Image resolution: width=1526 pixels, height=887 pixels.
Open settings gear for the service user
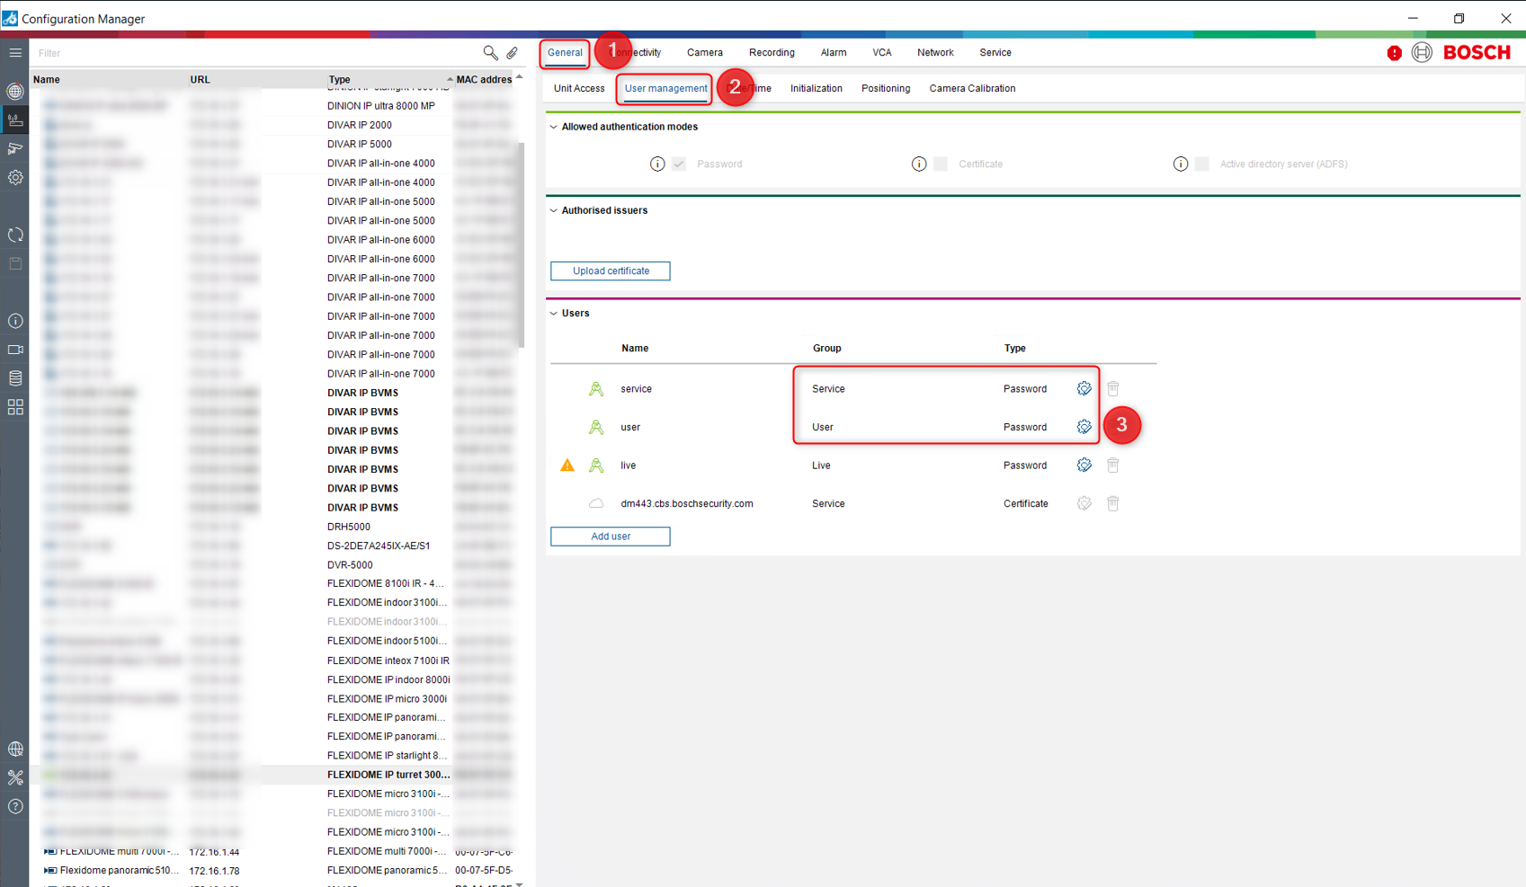1084,388
